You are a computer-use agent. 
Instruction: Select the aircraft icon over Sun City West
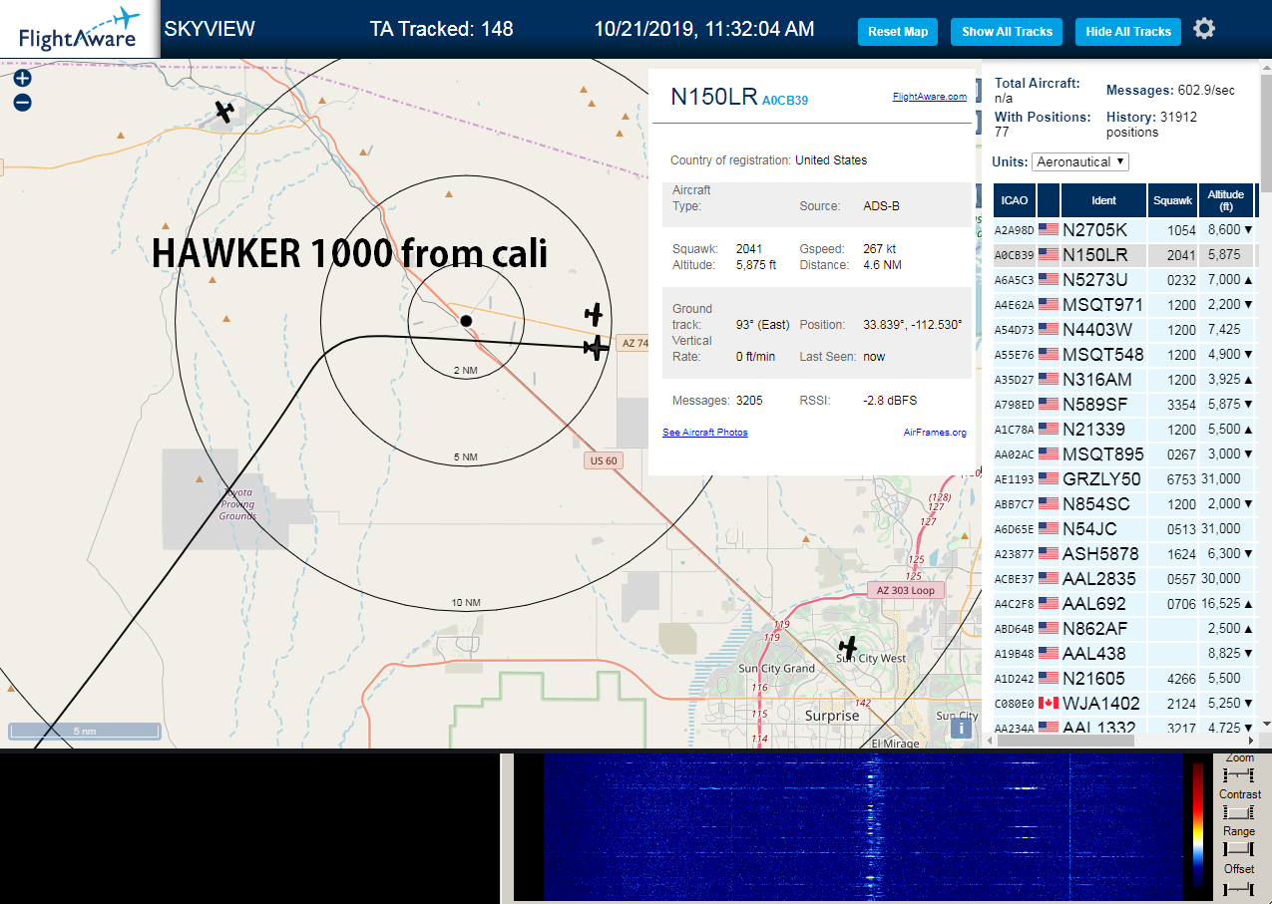coord(849,647)
